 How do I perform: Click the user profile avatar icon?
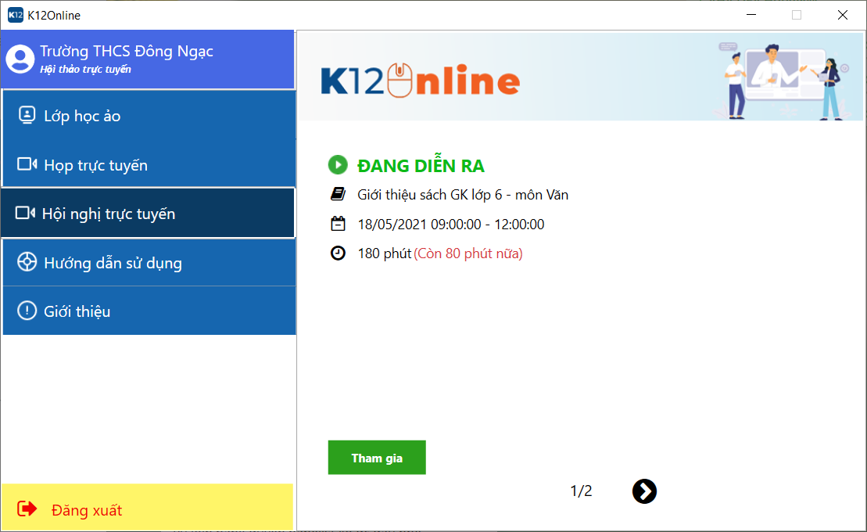point(20,59)
